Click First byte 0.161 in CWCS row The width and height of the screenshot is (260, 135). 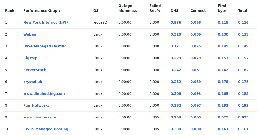click(x=223, y=129)
